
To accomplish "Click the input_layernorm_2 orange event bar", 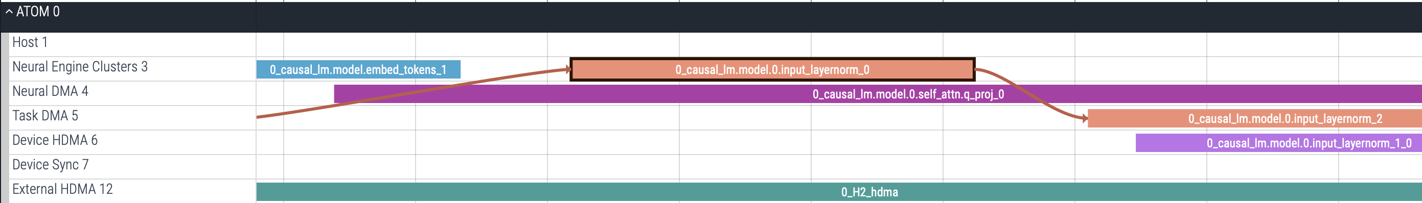I will coord(1255,118).
